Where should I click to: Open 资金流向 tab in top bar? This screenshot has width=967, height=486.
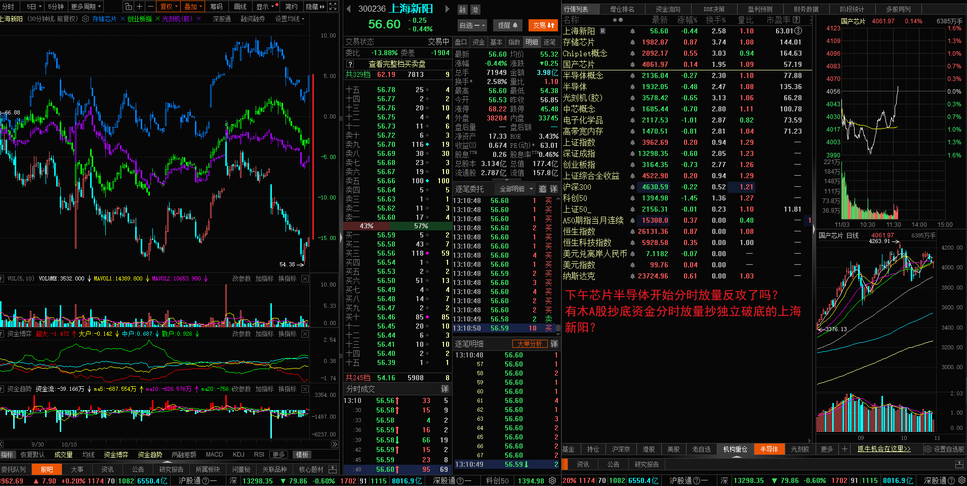pyautogui.click(x=668, y=9)
